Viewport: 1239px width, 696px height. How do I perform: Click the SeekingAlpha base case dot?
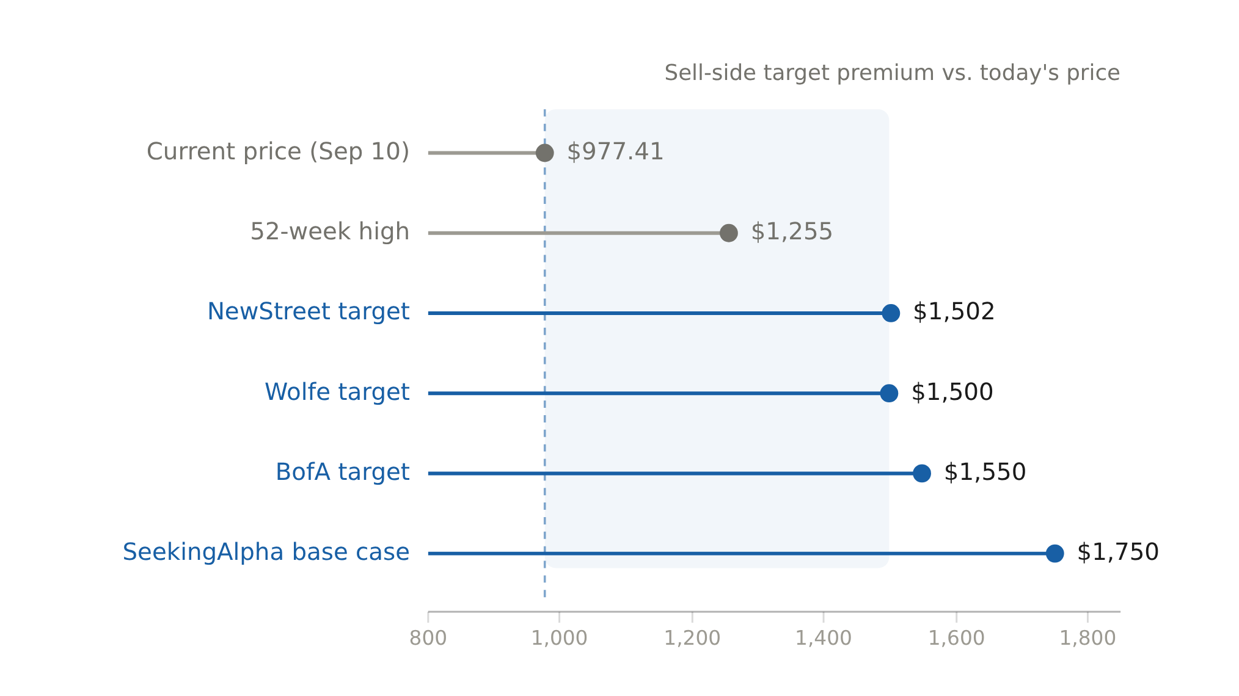tap(1055, 554)
